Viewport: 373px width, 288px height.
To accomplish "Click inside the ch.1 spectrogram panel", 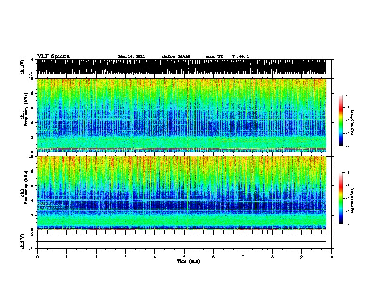I will coord(181,115).
